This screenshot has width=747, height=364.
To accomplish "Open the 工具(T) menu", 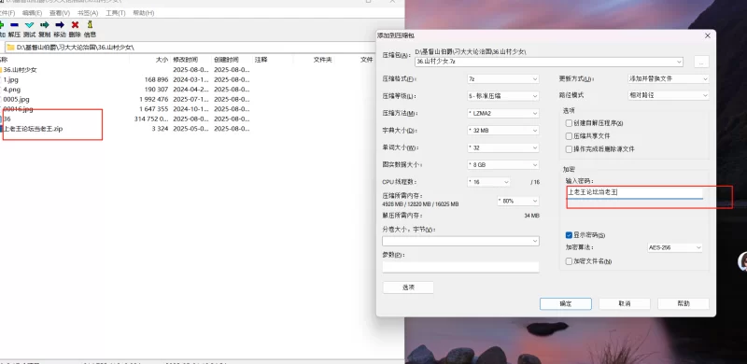I will [115, 13].
